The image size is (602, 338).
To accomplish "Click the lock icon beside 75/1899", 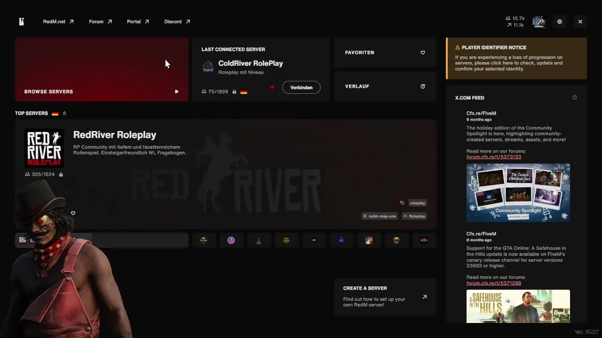I will pos(234,92).
